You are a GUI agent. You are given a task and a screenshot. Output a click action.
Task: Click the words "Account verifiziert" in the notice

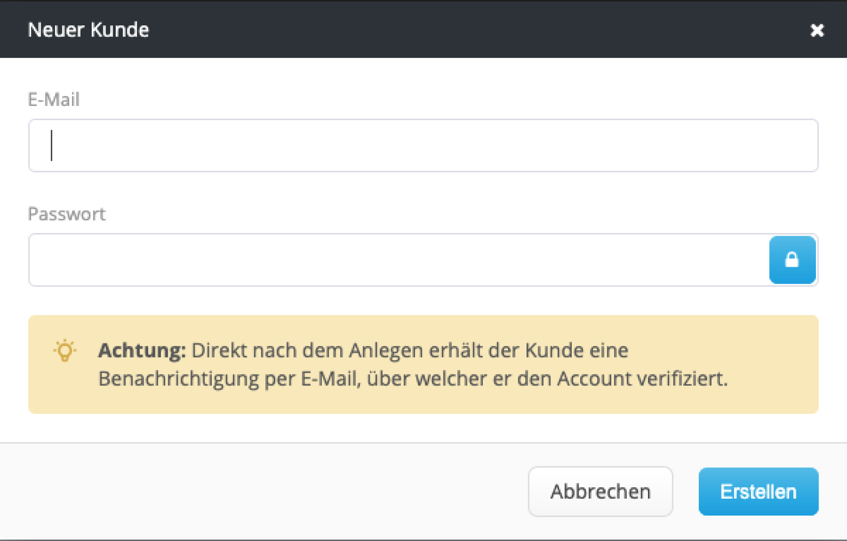(642, 378)
